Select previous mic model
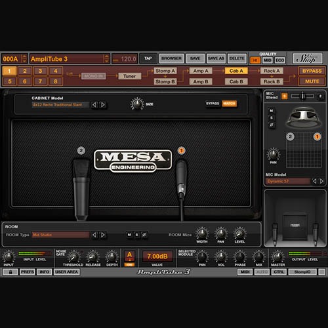This screenshot has width=328, height=328. point(314,181)
